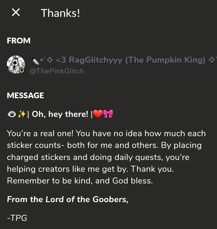This screenshot has height=229, width=217.
Task: Close the Thanks! message panel
Action: [x=16, y=13]
